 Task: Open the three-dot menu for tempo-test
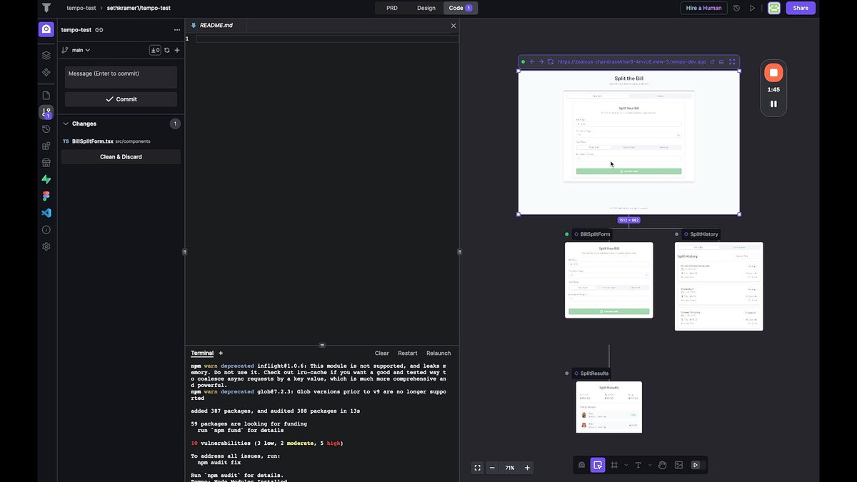177,30
